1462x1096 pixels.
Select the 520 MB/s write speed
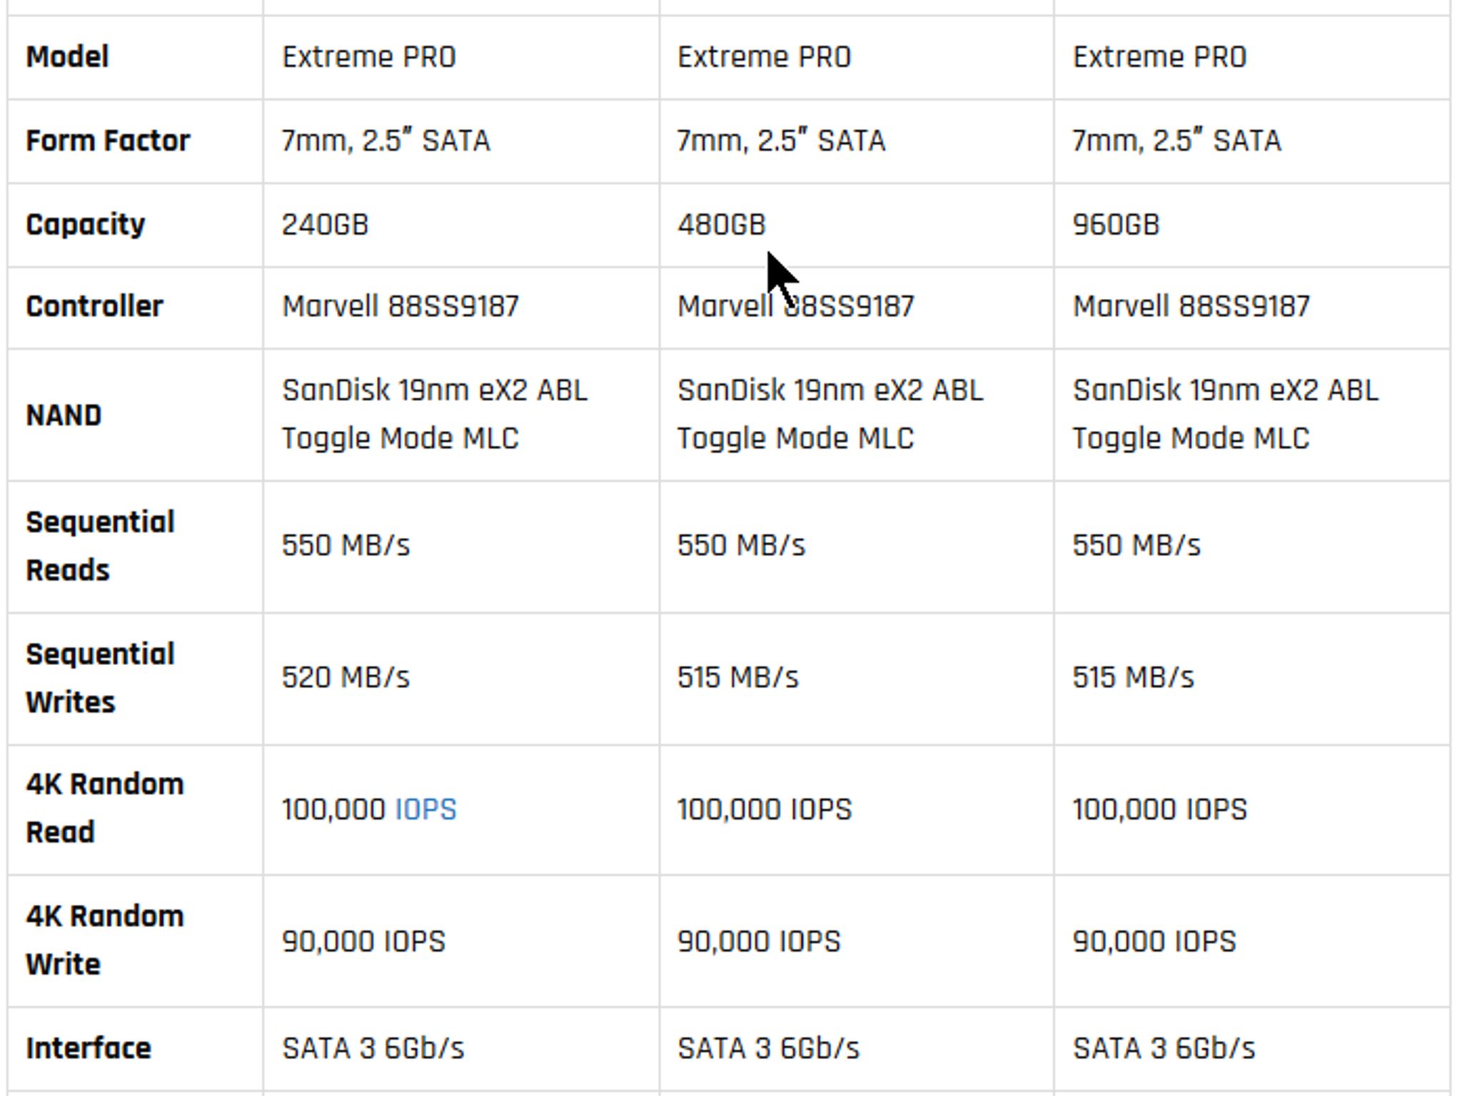pyautogui.click(x=346, y=677)
